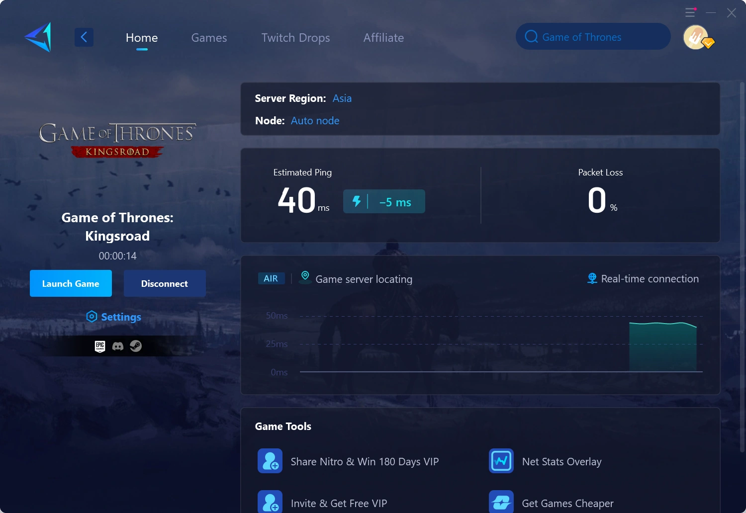
Task: Click the magnifier search icon
Action: [x=531, y=37]
